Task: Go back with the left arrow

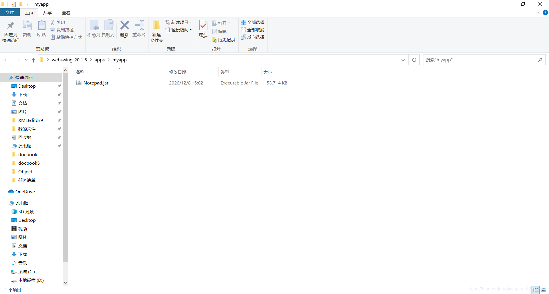Action: pos(7,60)
